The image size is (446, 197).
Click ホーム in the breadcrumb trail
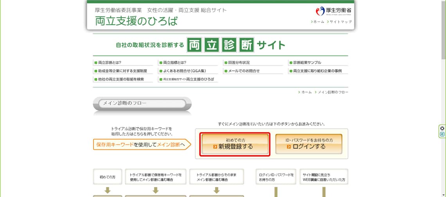(306, 92)
